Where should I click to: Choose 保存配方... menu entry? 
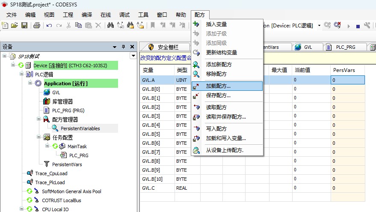[227, 96]
